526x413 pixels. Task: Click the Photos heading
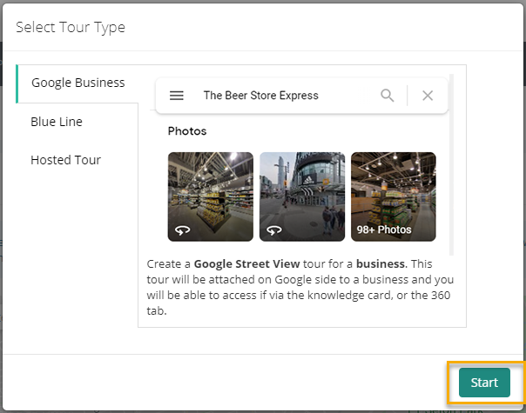point(187,131)
